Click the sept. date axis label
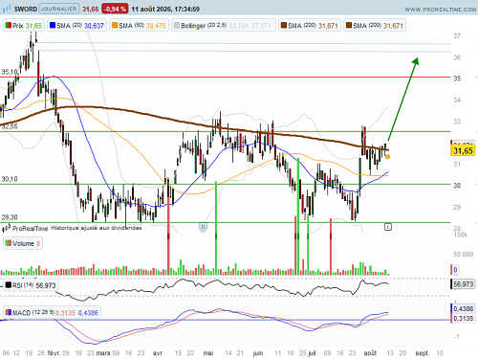 click(x=422, y=353)
